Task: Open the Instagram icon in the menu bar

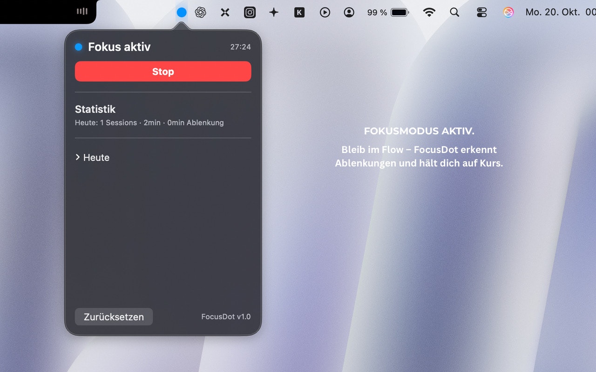Action: tap(250, 12)
